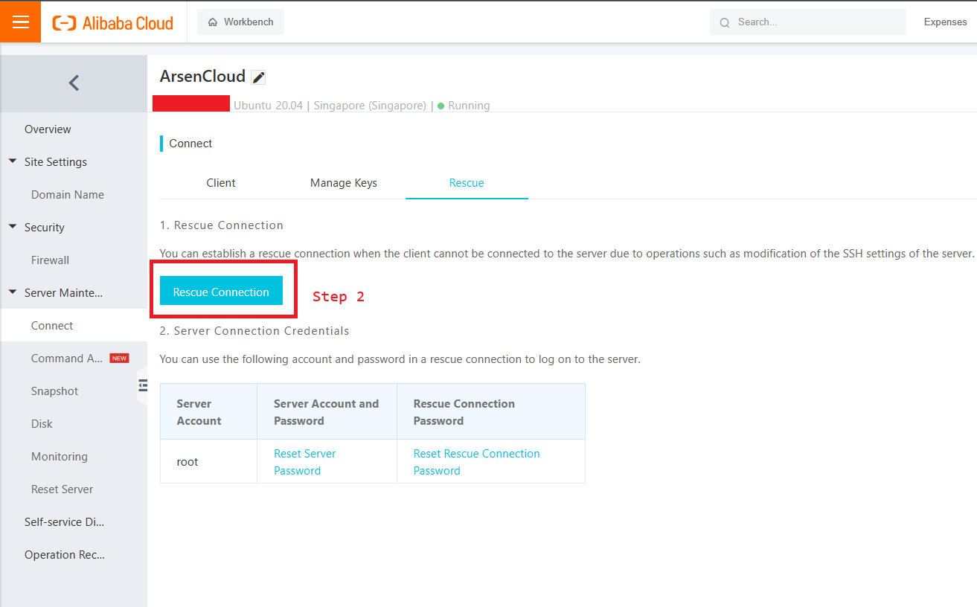Switch to the Client tab
Image resolution: width=977 pixels, height=607 pixels.
(x=221, y=183)
